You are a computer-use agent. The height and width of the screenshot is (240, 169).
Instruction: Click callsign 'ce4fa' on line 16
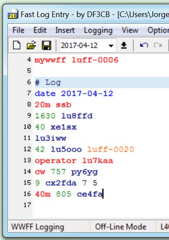[x=90, y=194]
